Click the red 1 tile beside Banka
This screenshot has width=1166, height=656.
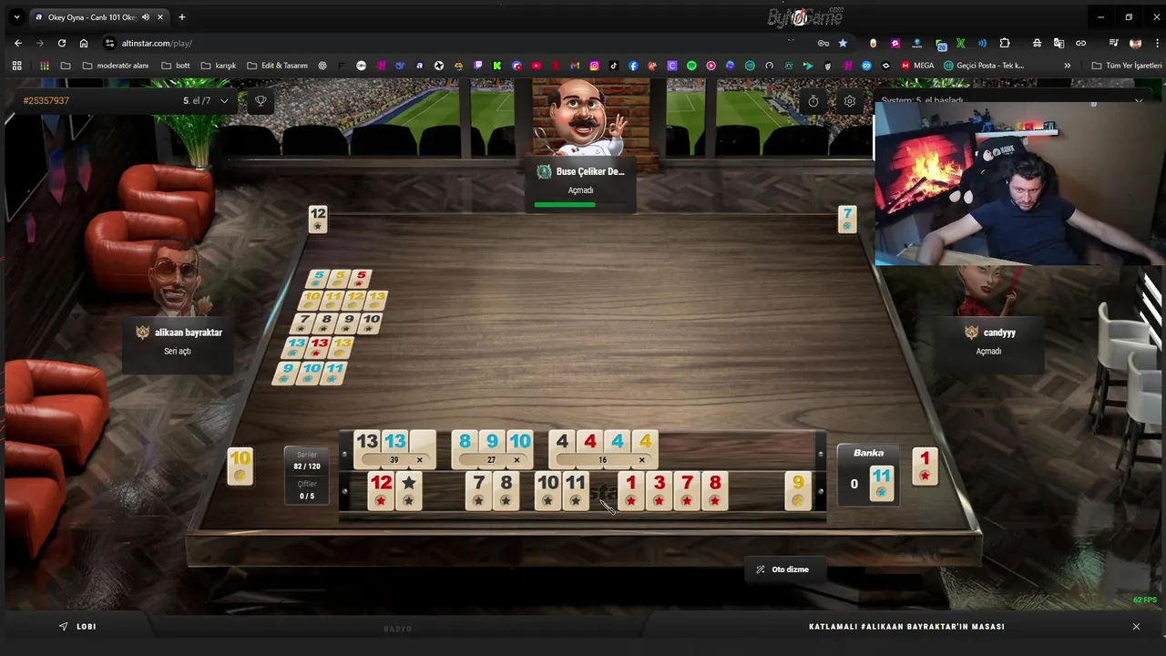coord(925,466)
